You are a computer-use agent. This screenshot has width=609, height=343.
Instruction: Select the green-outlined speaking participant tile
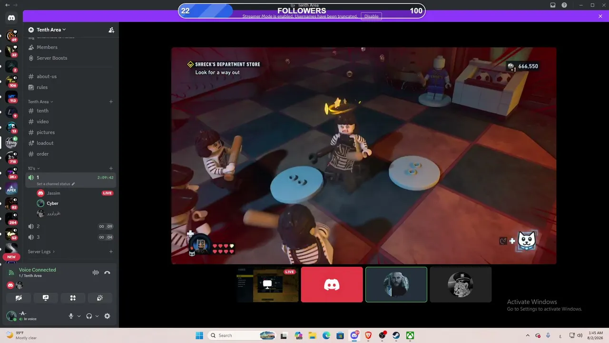click(396, 284)
